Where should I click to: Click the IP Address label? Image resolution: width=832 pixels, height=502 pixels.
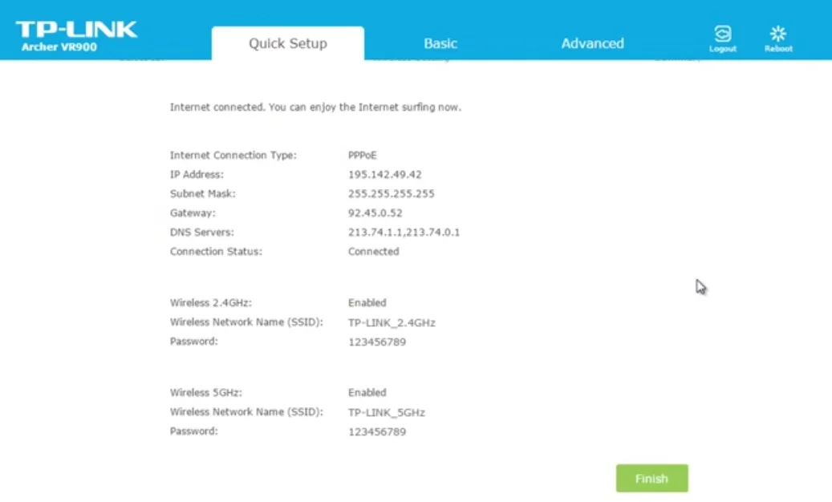[197, 174]
